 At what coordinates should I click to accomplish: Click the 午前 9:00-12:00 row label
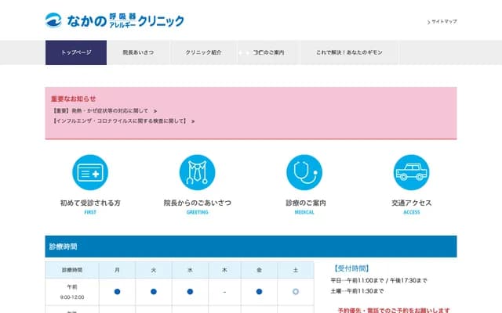pos(72,292)
